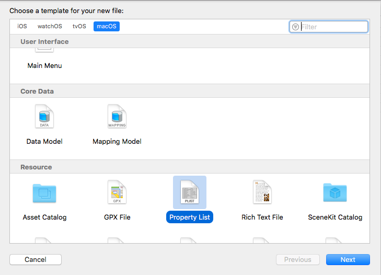
Task: Click the Property List label
Action: tap(190, 217)
